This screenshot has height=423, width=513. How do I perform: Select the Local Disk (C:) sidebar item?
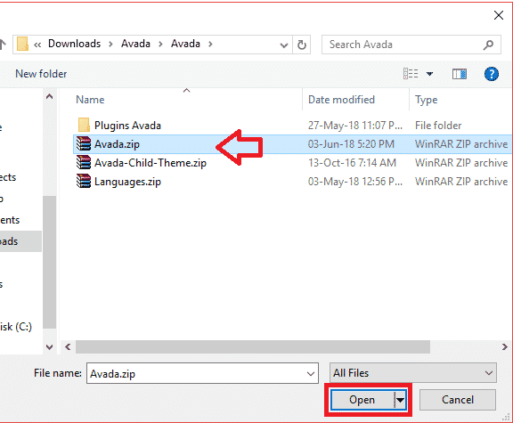(x=16, y=327)
